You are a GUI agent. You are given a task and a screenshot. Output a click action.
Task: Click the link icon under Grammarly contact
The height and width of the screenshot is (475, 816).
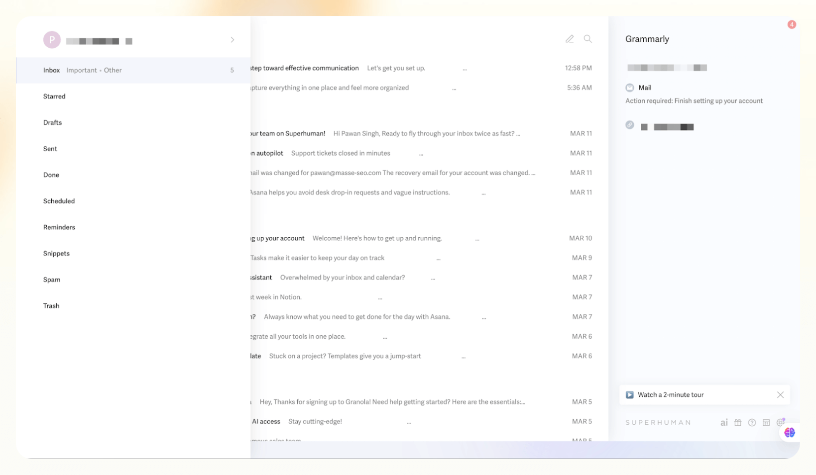pyautogui.click(x=630, y=125)
